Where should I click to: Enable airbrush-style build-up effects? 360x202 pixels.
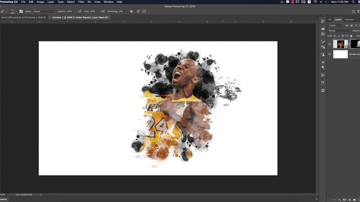[102, 11]
